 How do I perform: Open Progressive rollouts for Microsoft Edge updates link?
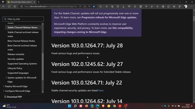[x=109, y=18]
